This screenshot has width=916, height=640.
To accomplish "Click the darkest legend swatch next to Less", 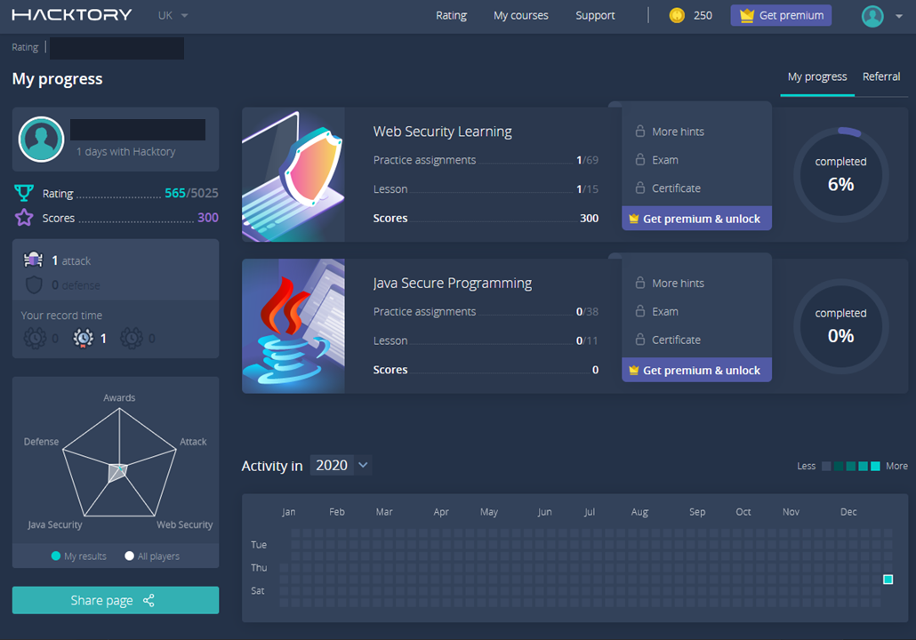I will click(826, 466).
